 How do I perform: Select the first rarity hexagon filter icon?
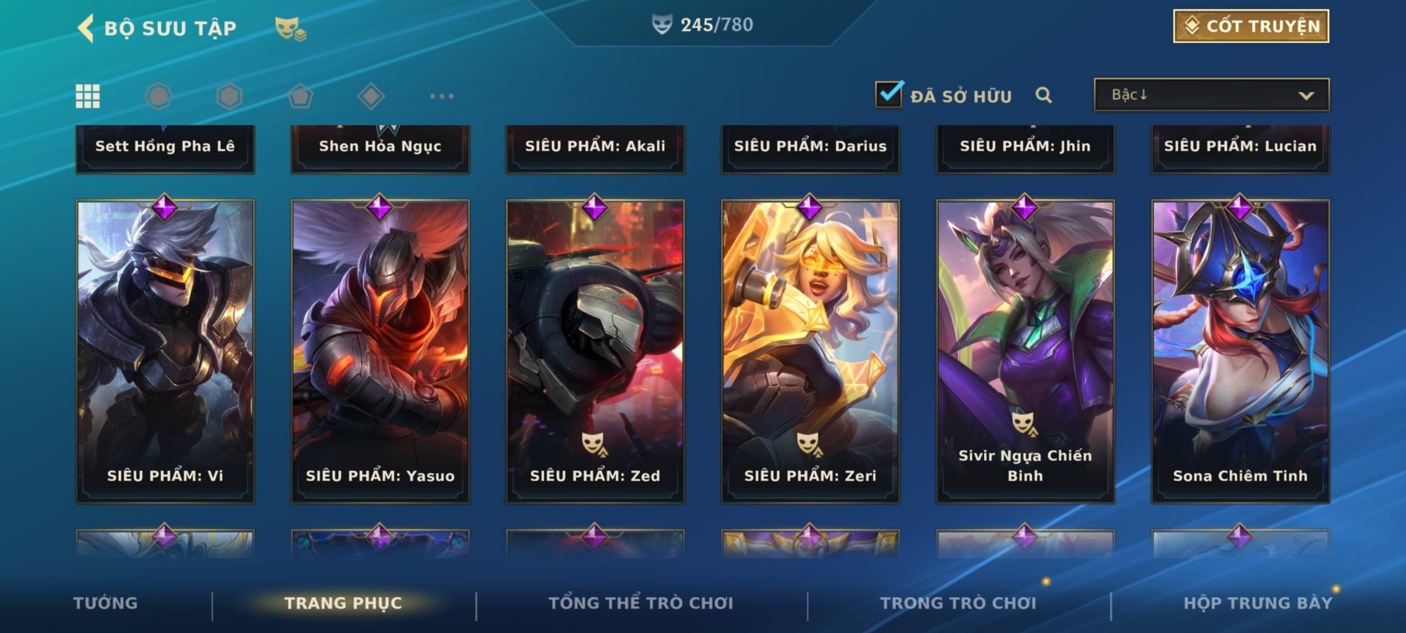point(158,96)
